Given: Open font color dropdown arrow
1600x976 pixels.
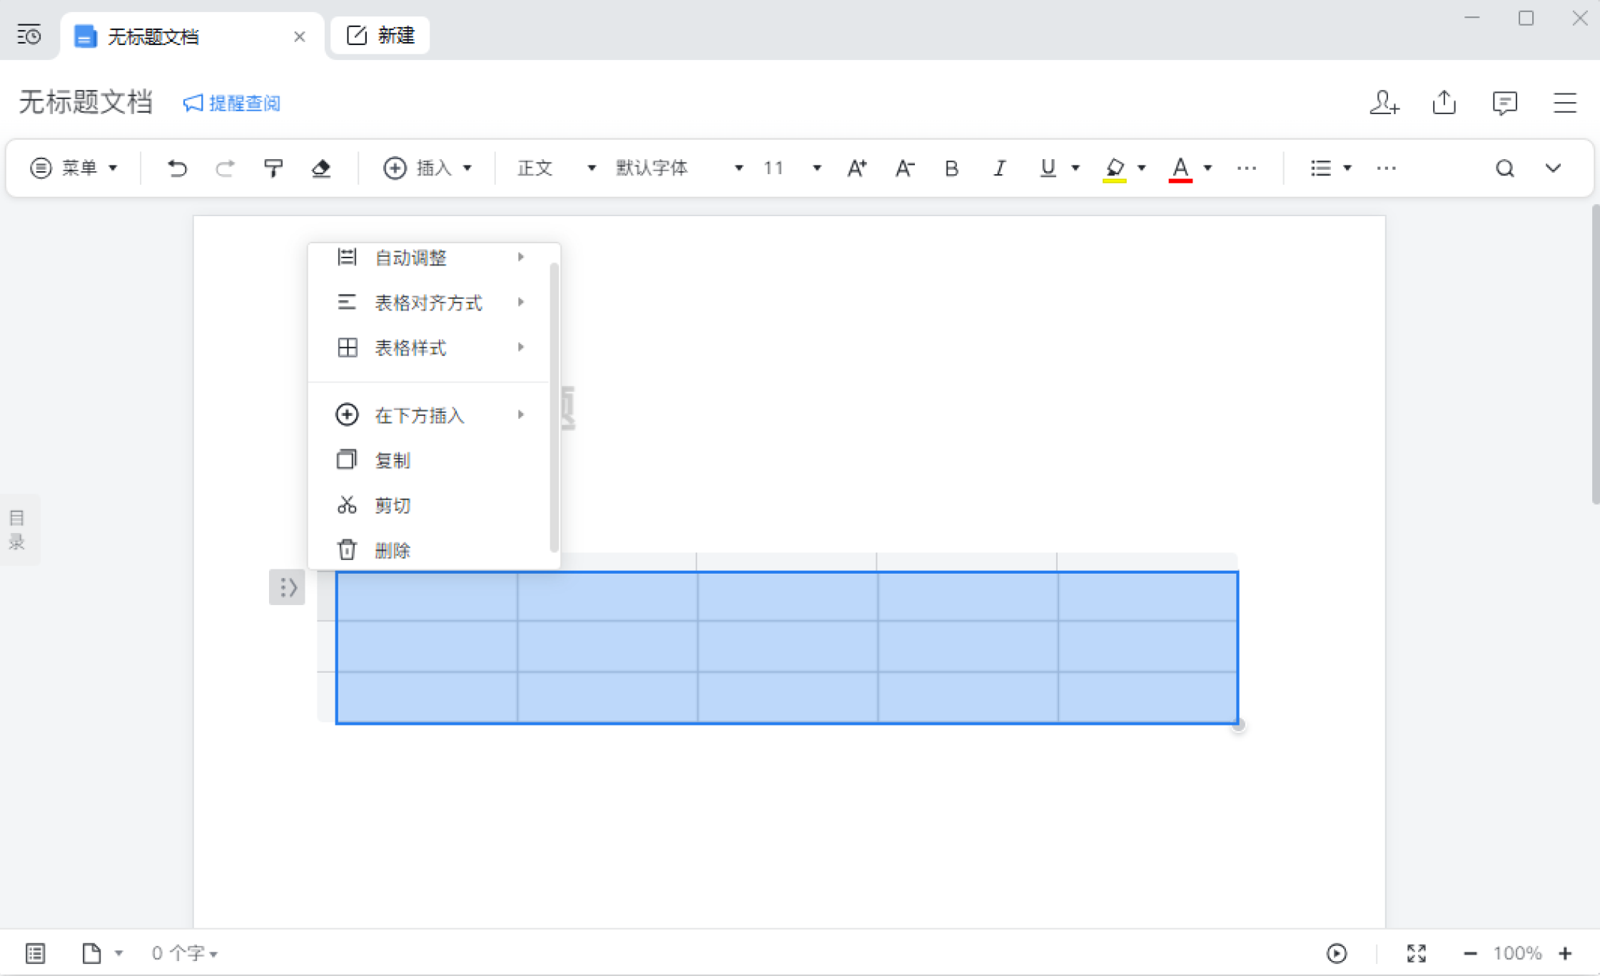Looking at the screenshot, I should pos(1207,168).
